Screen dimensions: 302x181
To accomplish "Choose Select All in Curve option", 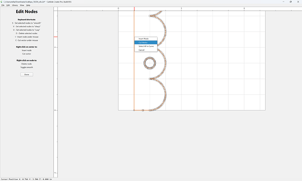I will (146, 46).
